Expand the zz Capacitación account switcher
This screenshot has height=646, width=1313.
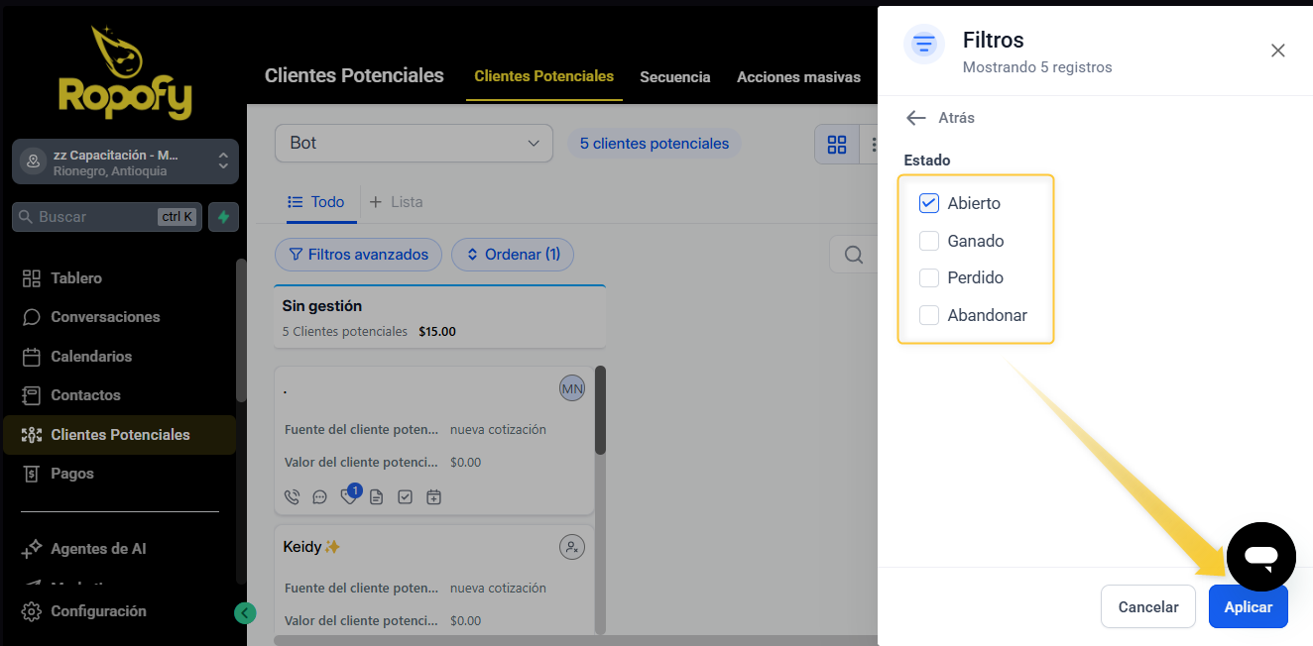125,162
